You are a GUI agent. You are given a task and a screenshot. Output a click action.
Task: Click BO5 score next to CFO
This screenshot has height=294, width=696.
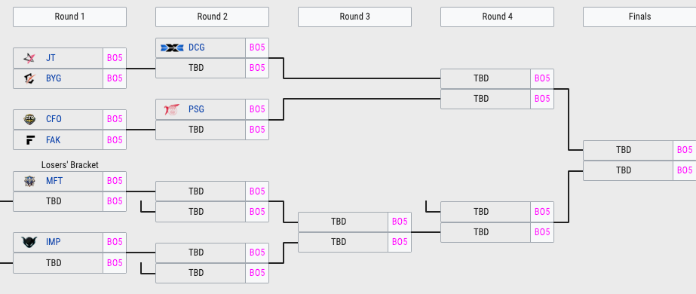(x=115, y=119)
